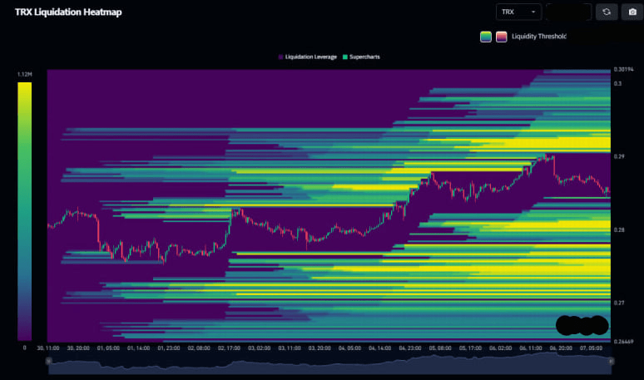Click the price peak near 0.29

(544, 155)
